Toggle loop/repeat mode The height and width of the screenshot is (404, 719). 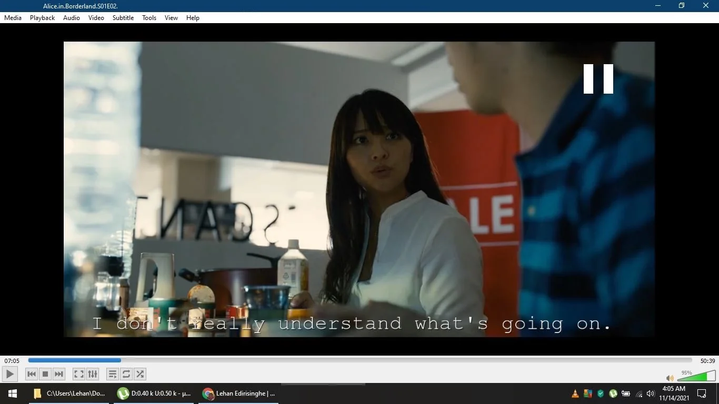(x=126, y=374)
